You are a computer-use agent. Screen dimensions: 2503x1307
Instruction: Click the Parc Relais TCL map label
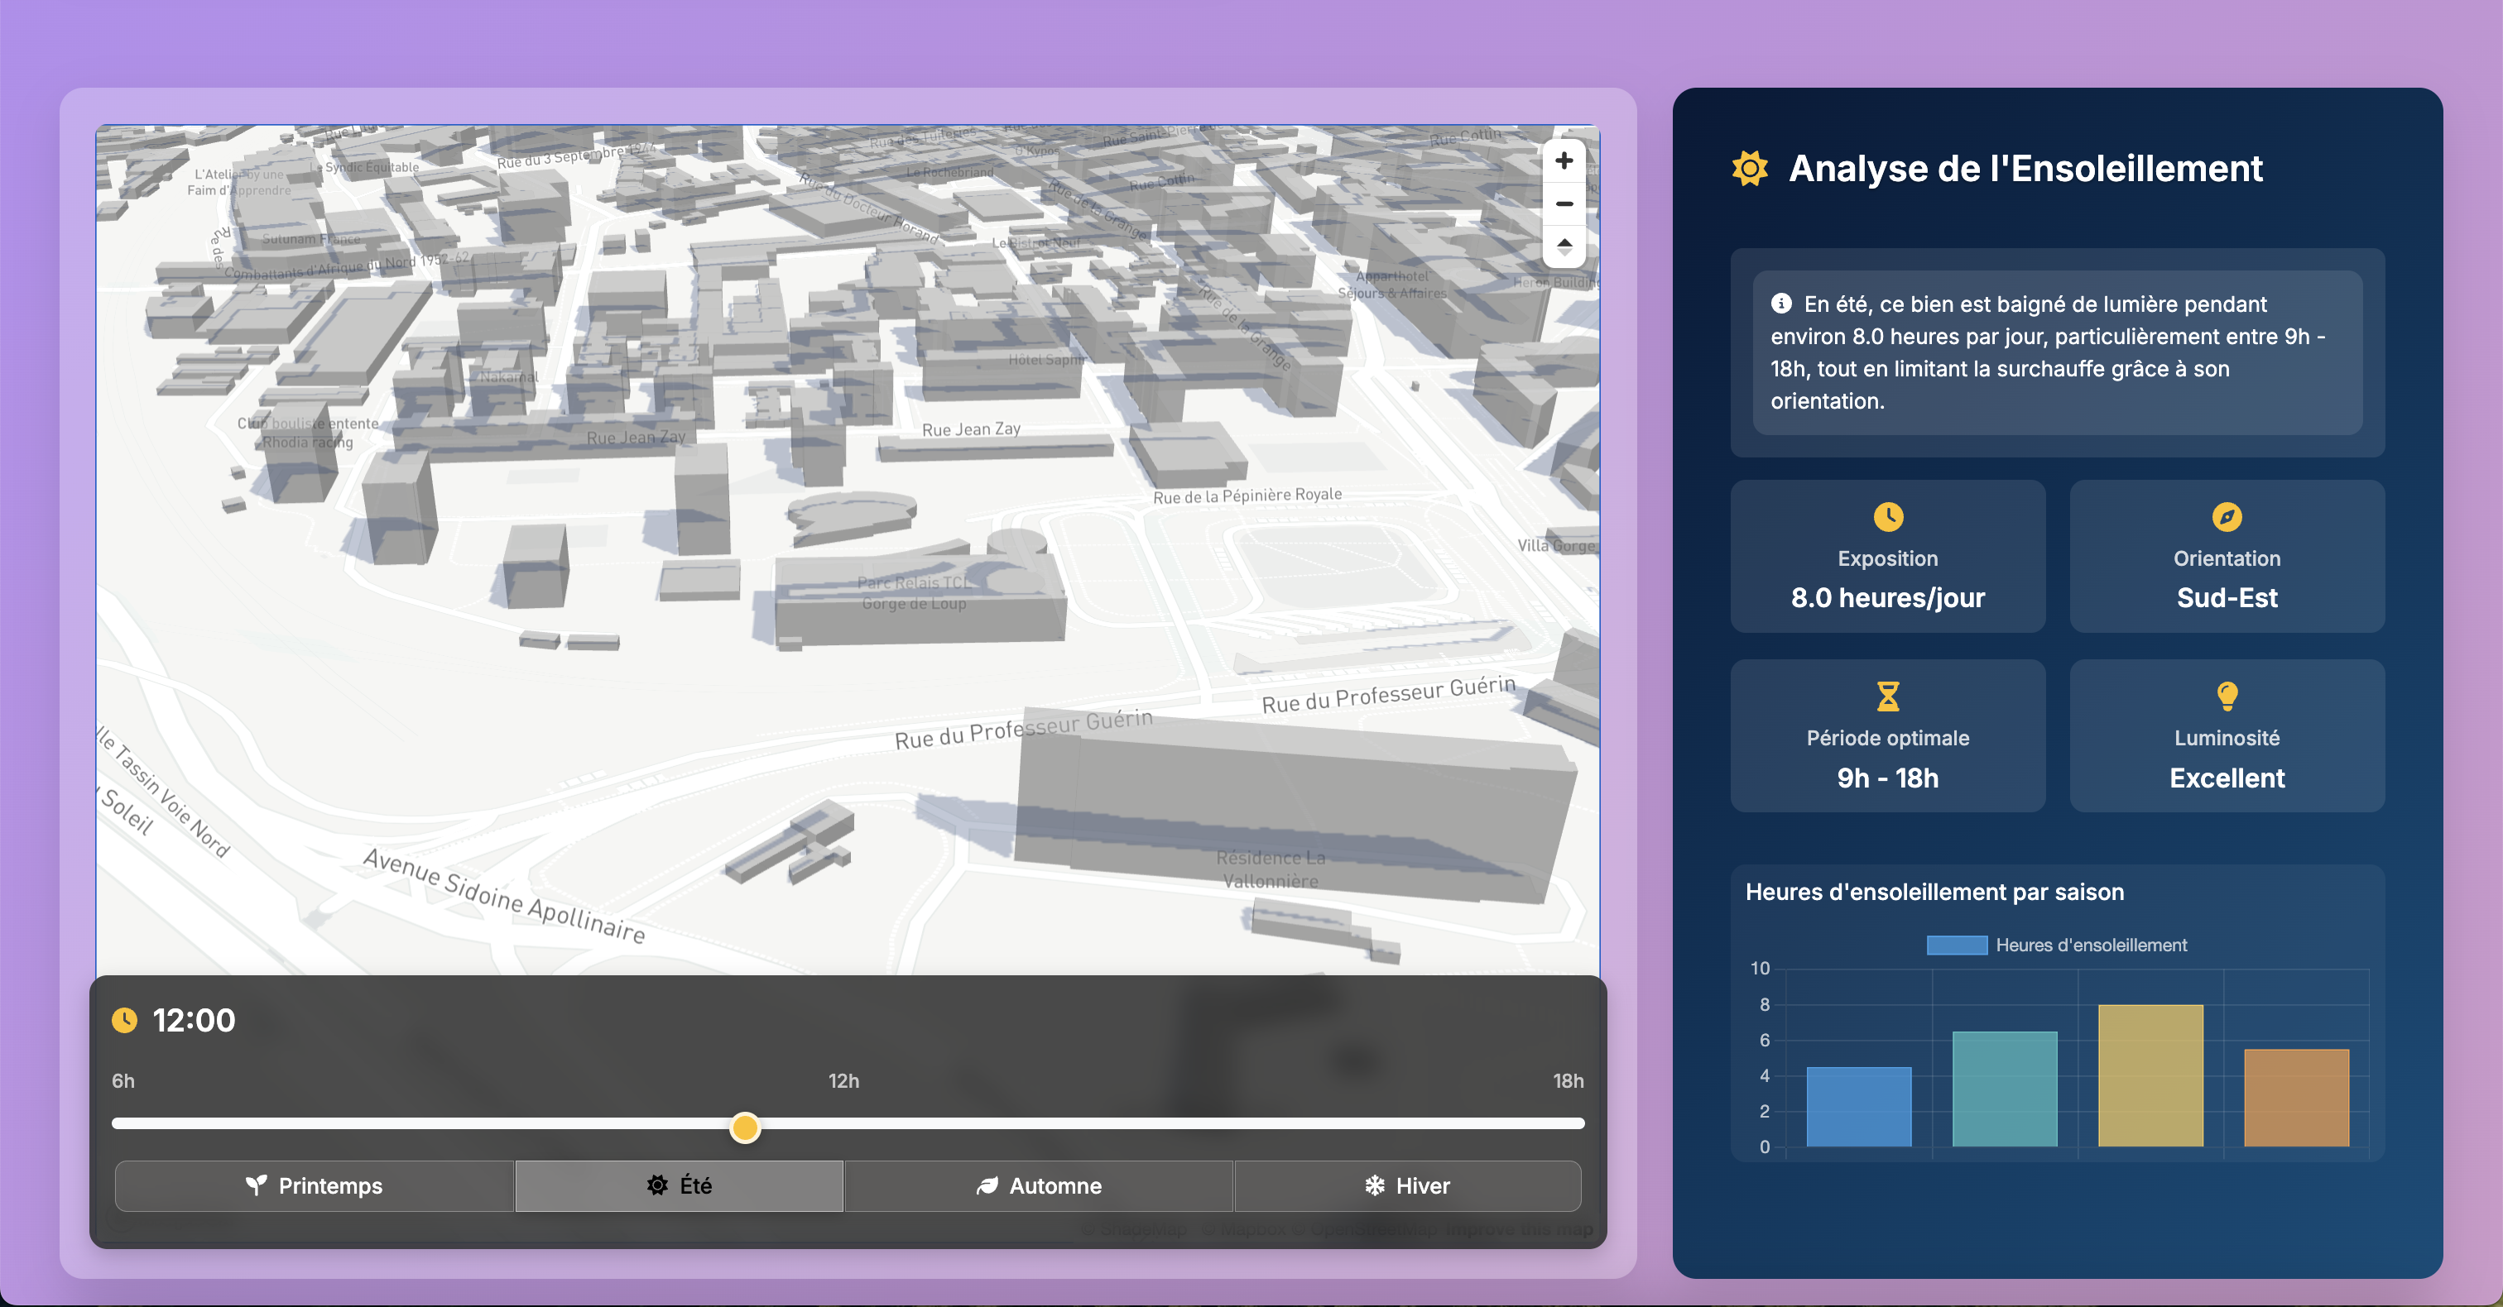(913, 592)
